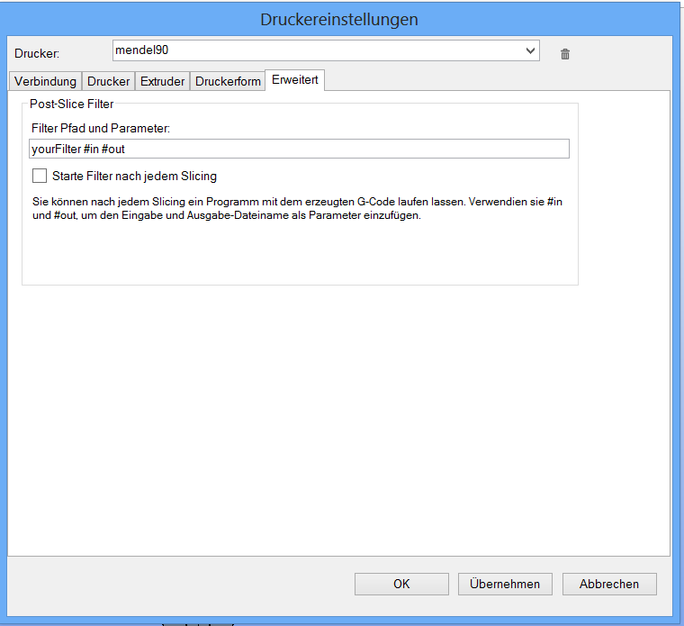Click the help text about #in and #out

297,209
